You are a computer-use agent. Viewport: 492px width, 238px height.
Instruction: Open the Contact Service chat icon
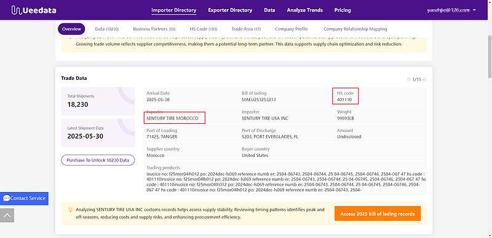(6, 198)
